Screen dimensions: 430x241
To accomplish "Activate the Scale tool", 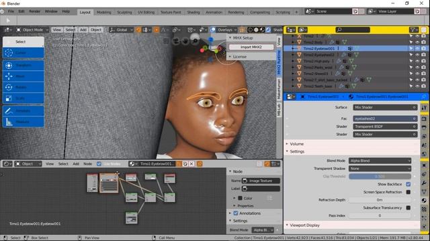I will (x=24, y=98).
